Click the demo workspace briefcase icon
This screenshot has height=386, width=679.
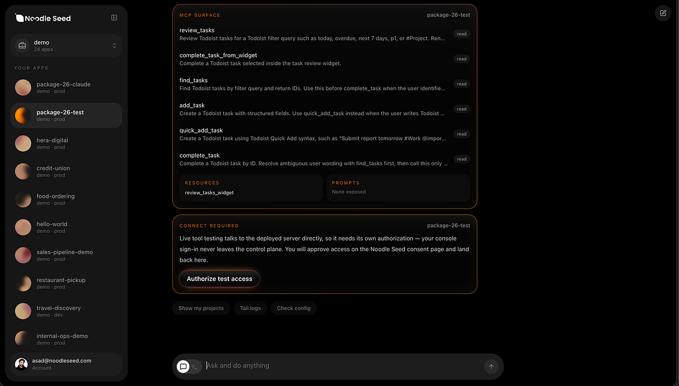tap(22, 45)
